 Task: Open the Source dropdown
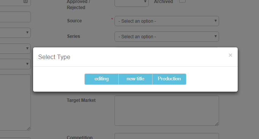pyautogui.click(x=167, y=21)
